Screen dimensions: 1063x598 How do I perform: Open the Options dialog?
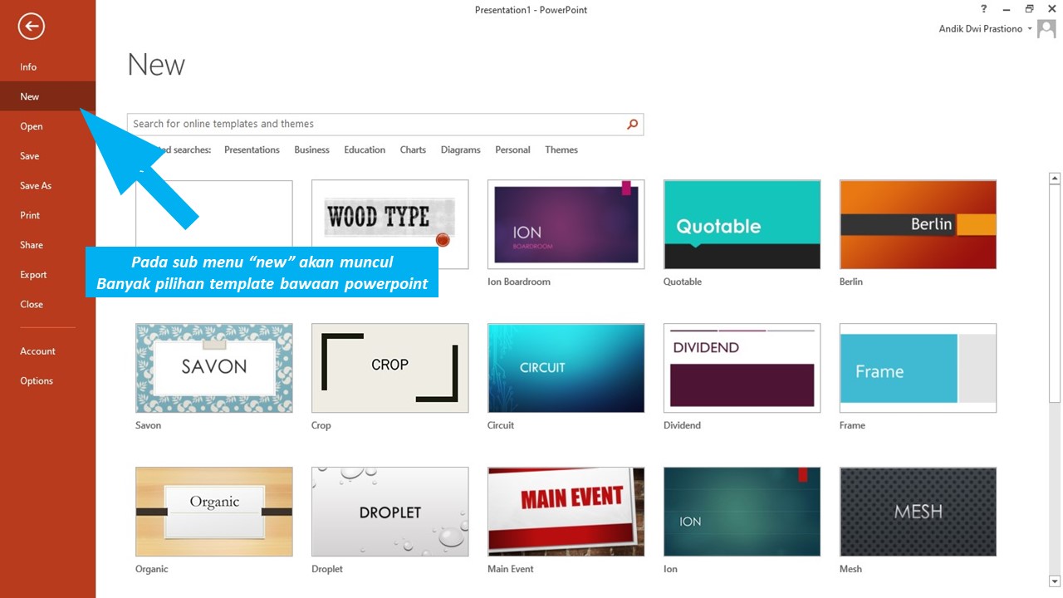point(37,380)
